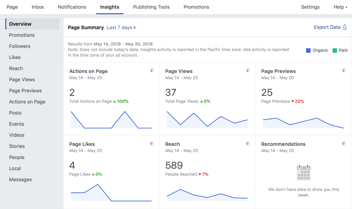
Task: Click the blue Organic legend swatch
Action: 308,50
